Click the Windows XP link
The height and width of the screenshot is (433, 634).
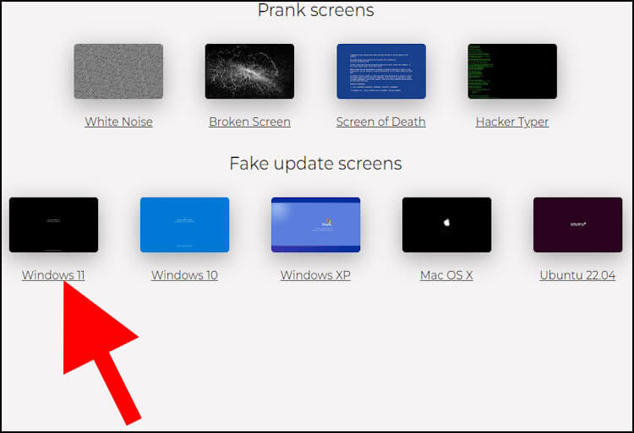click(x=315, y=275)
